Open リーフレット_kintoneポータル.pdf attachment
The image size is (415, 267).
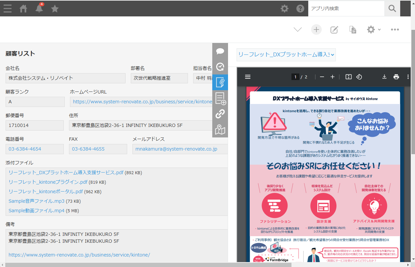[46, 192]
